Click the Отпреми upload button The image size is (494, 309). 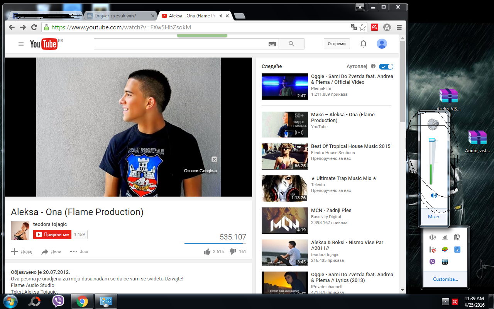(337, 44)
